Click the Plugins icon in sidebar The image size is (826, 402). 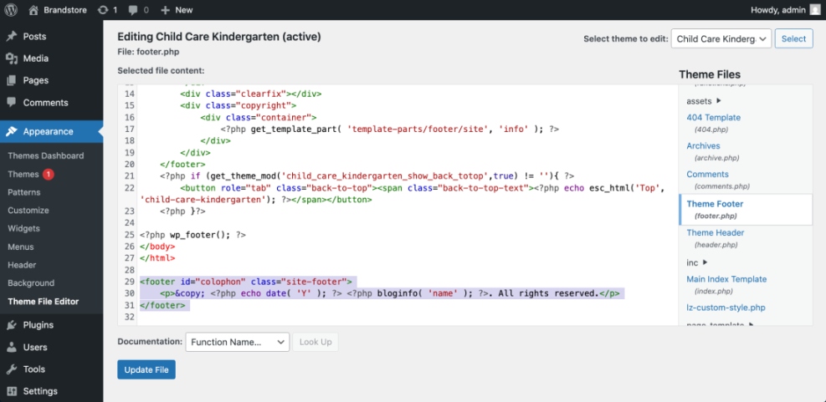(12, 324)
